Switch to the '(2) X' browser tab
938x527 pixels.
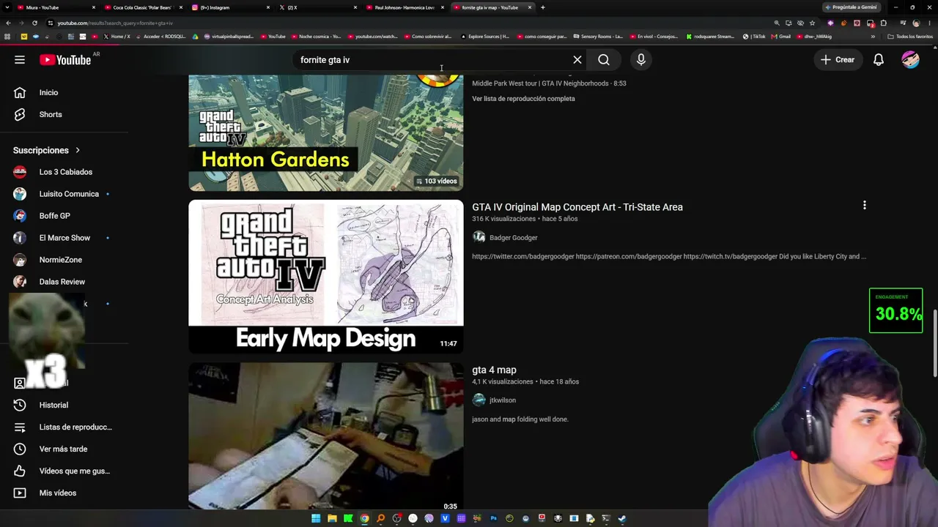click(318, 7)
